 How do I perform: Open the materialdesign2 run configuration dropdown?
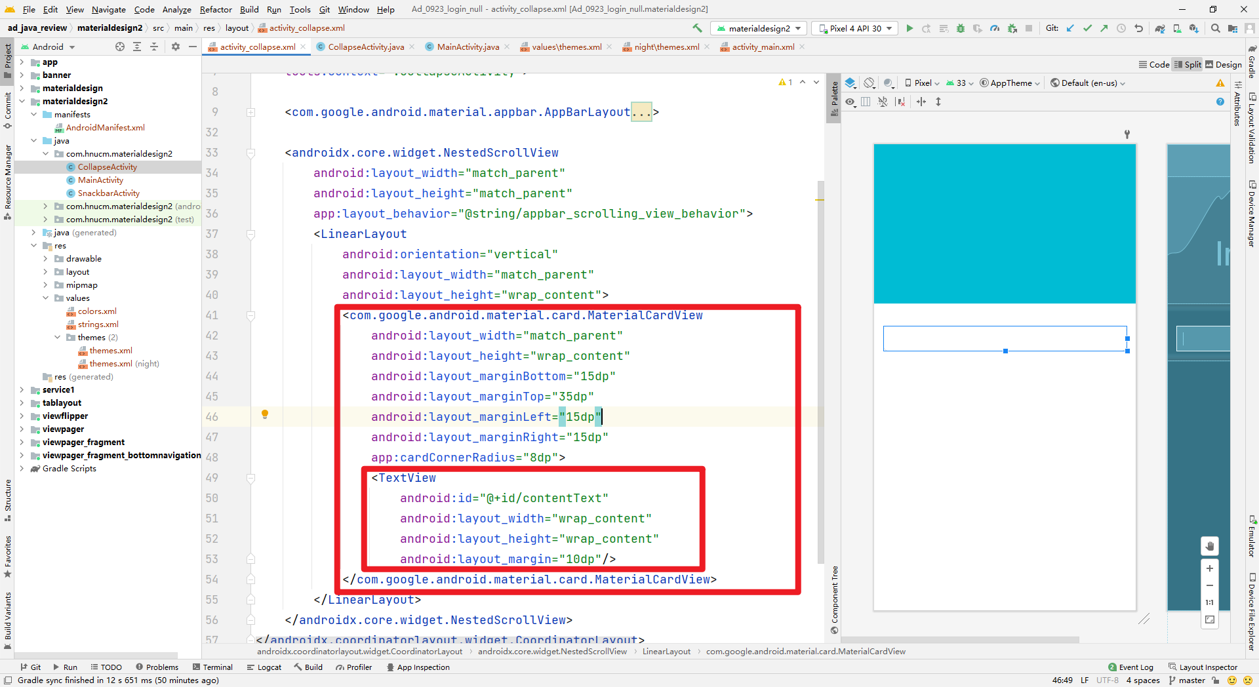click(759, 28)
